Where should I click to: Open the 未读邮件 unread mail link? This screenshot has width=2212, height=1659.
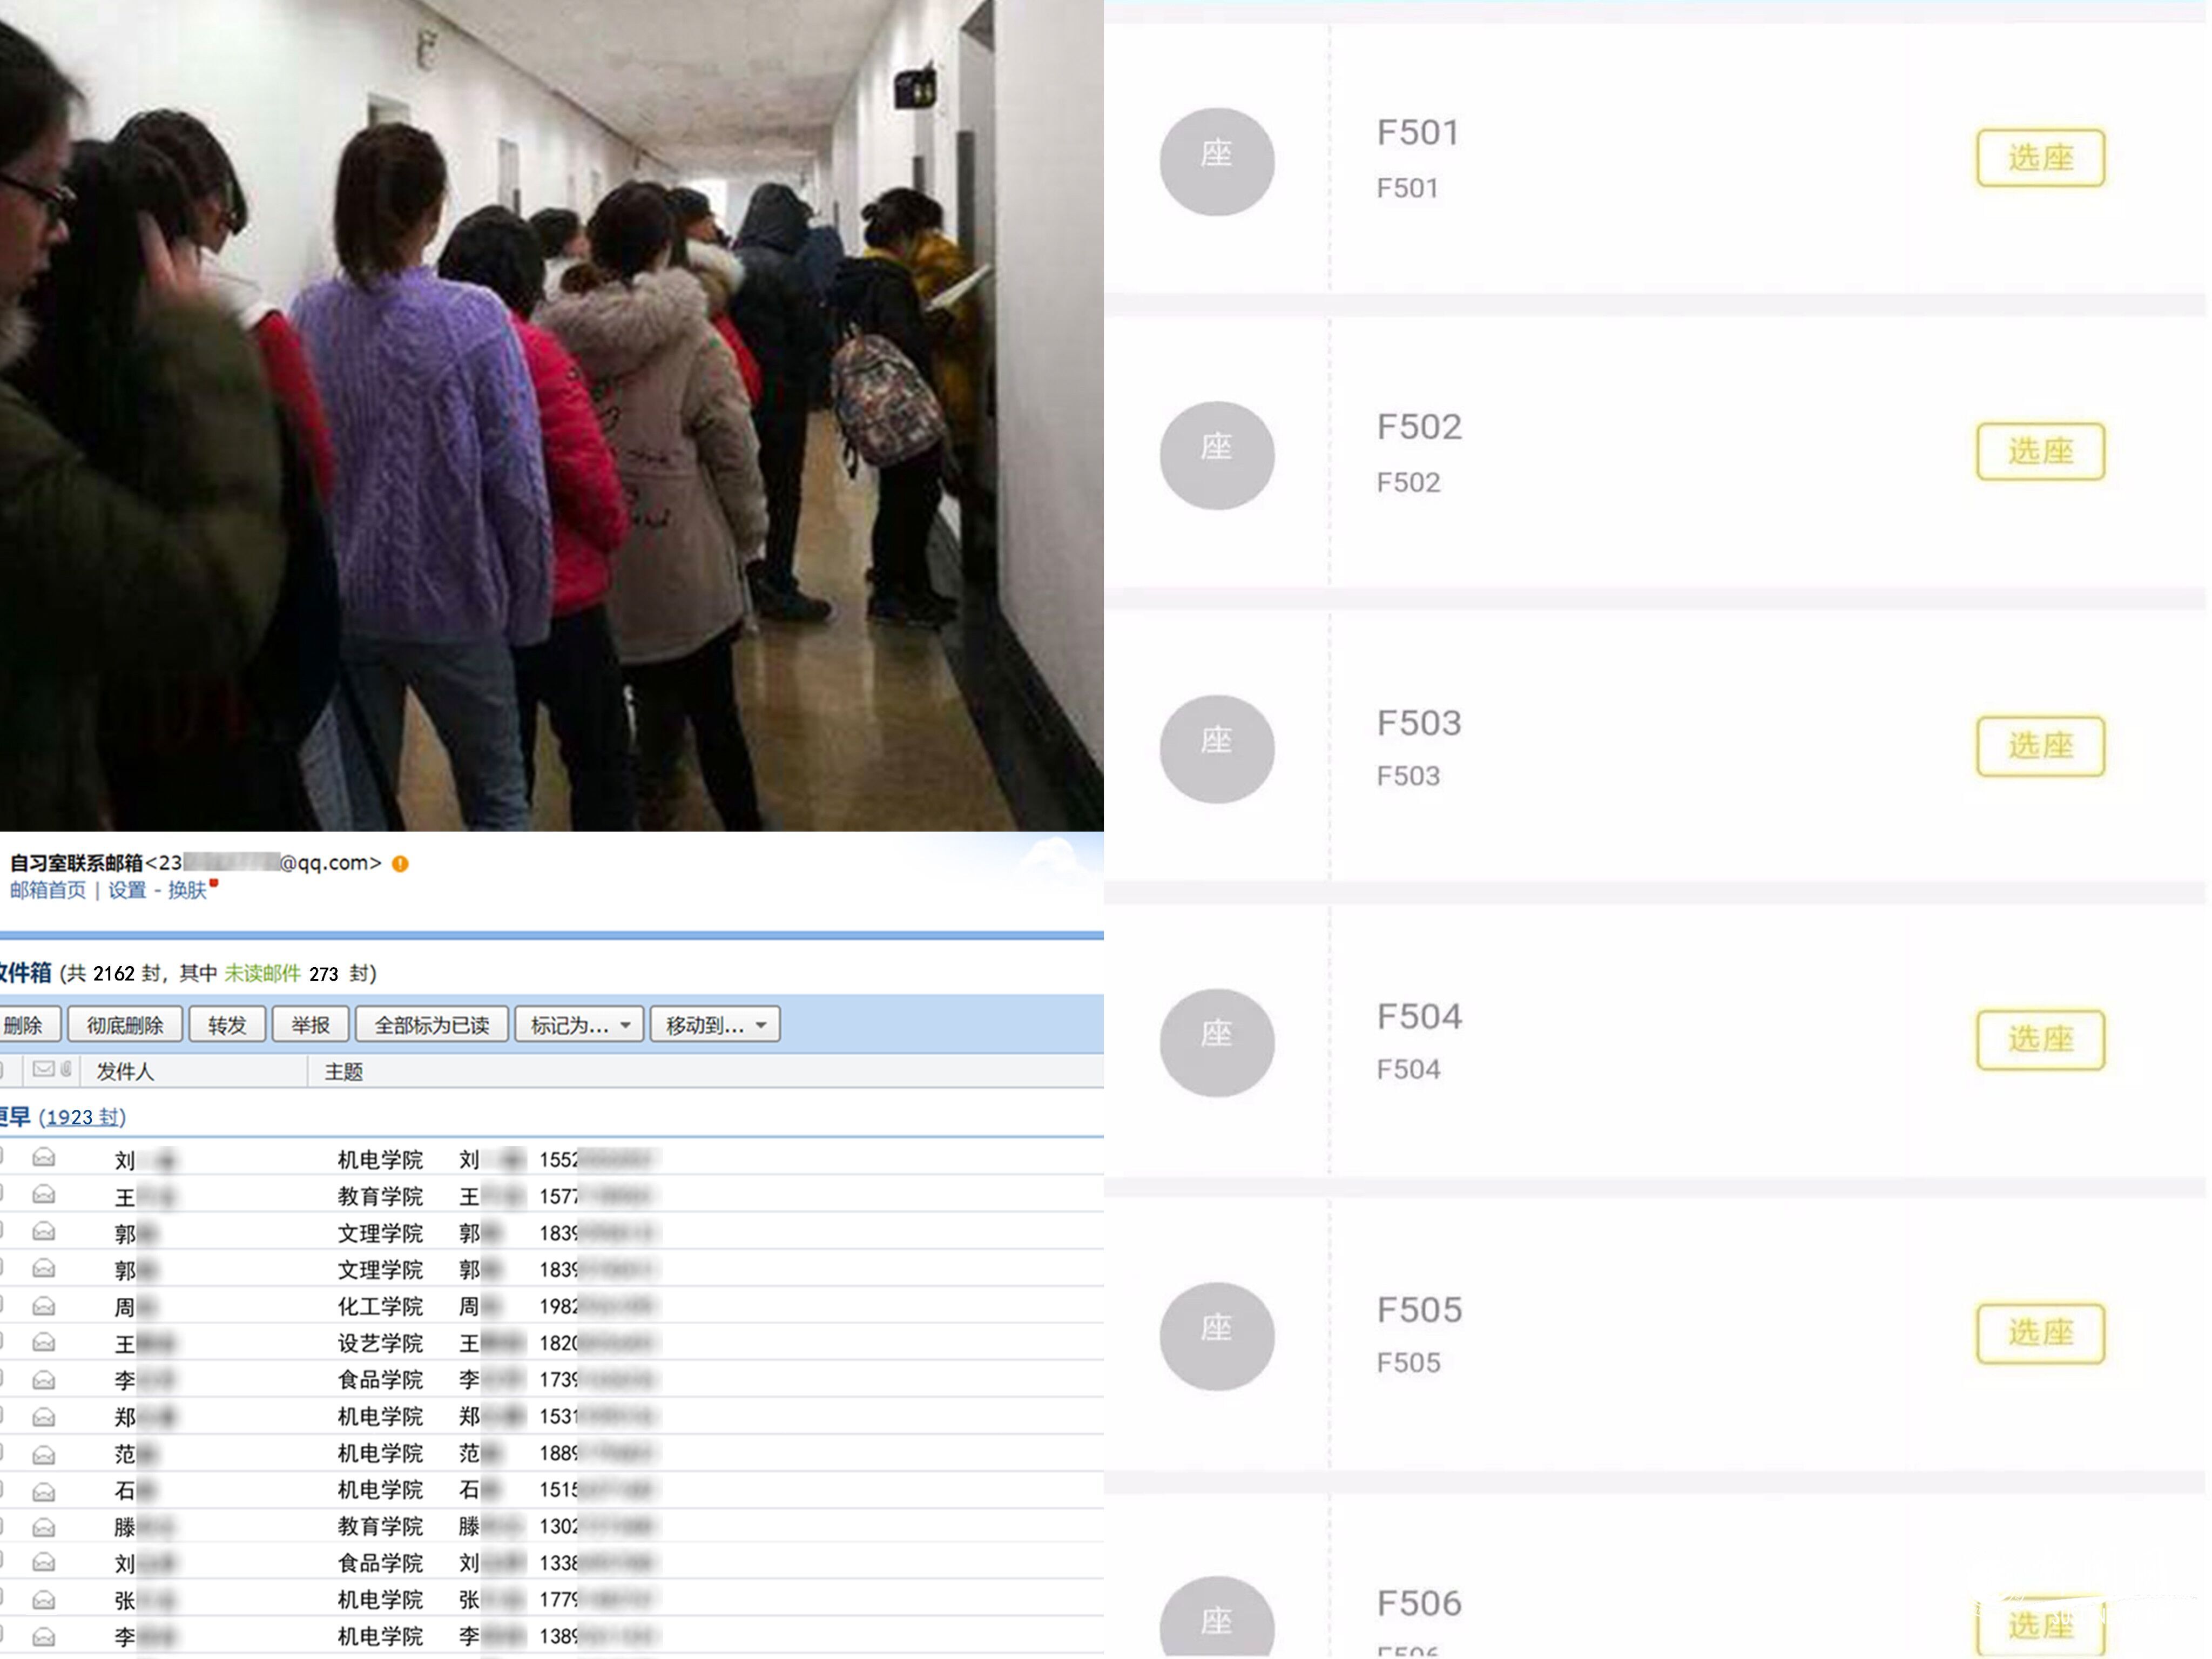(262, 973)
